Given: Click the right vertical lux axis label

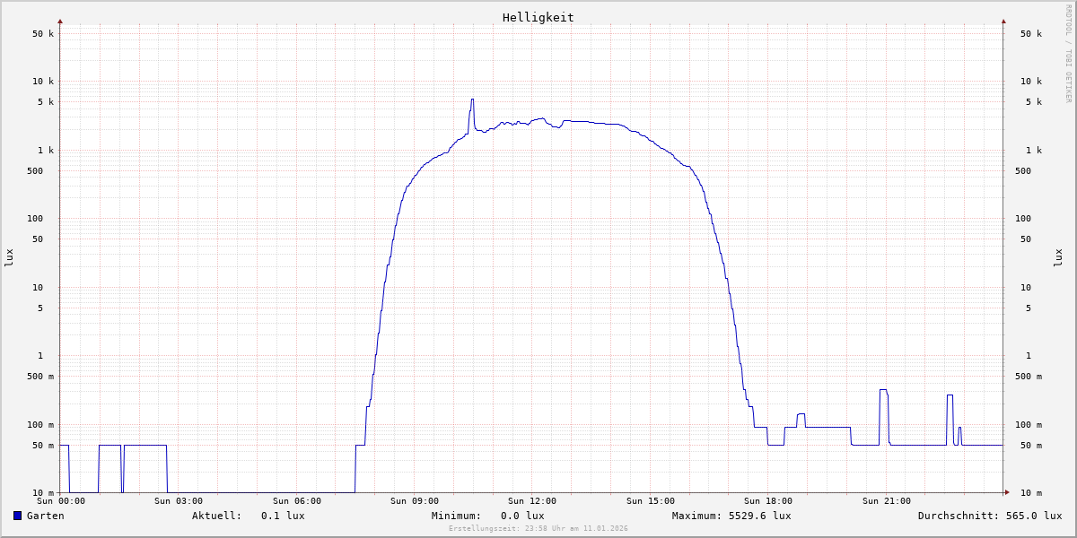Looking at the screenshot, I should [1058, 257].
